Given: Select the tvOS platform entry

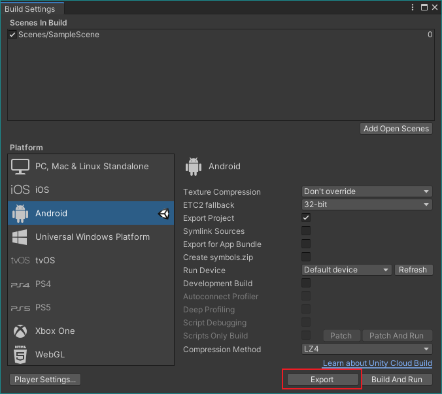Looking at the screenshot, I should tap(91, 260).
